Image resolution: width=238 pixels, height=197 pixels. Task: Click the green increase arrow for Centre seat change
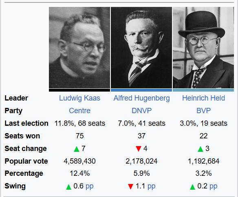click(x=77, y=149)
